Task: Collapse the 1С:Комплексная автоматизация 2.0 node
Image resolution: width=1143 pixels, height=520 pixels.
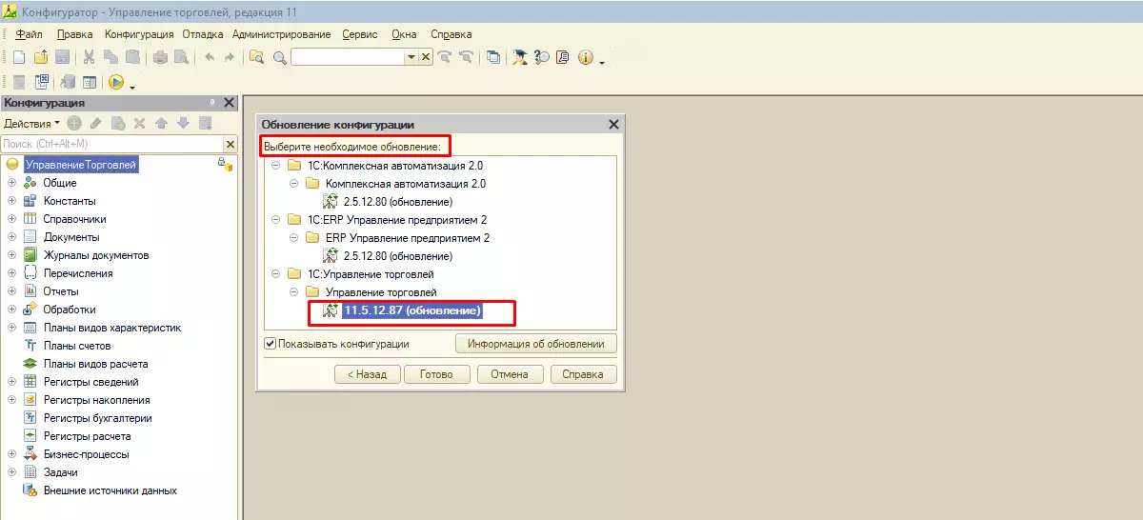Action: click(276, 166)
